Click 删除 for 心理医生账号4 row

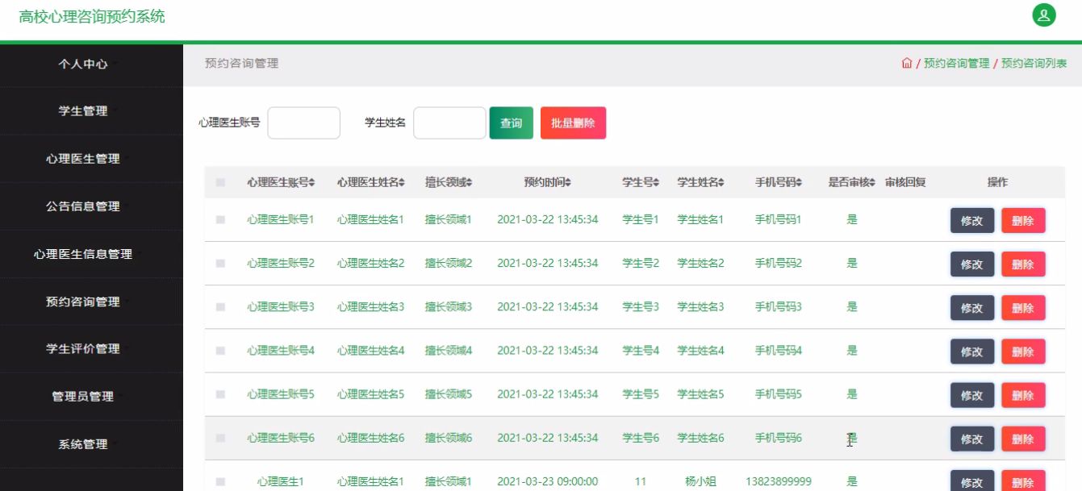tap(1023, 352)
